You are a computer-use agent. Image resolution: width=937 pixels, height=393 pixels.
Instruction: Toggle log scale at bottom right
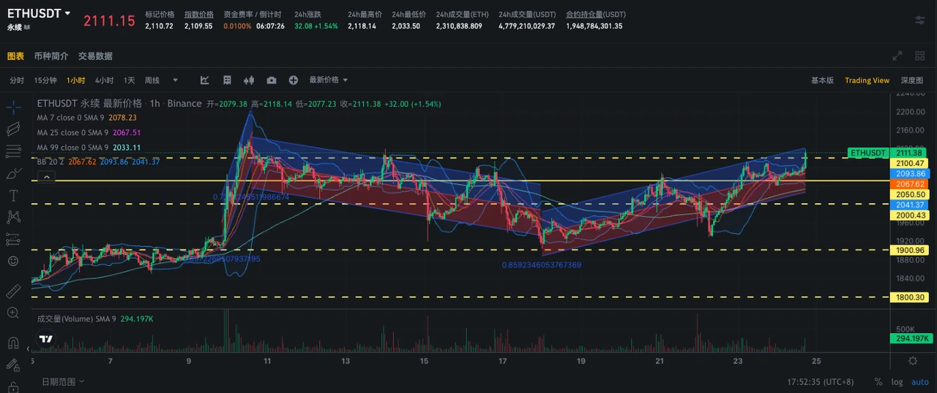pos(897,381)
